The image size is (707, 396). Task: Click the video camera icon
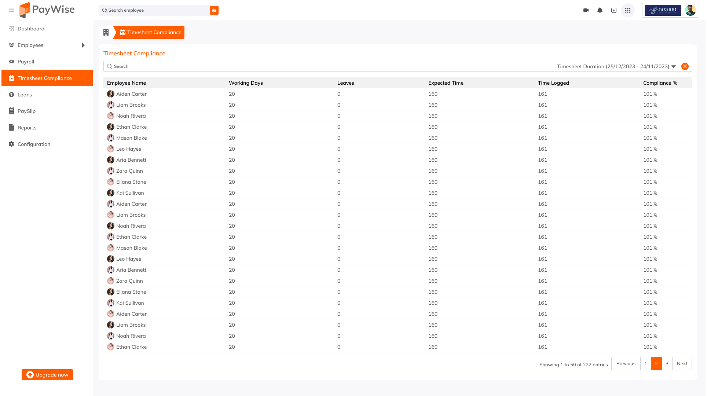(586, 10)
